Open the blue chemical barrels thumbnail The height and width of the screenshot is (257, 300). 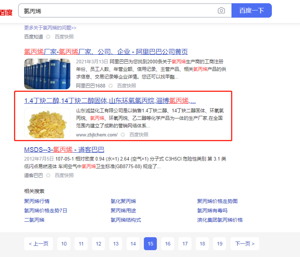47,74
